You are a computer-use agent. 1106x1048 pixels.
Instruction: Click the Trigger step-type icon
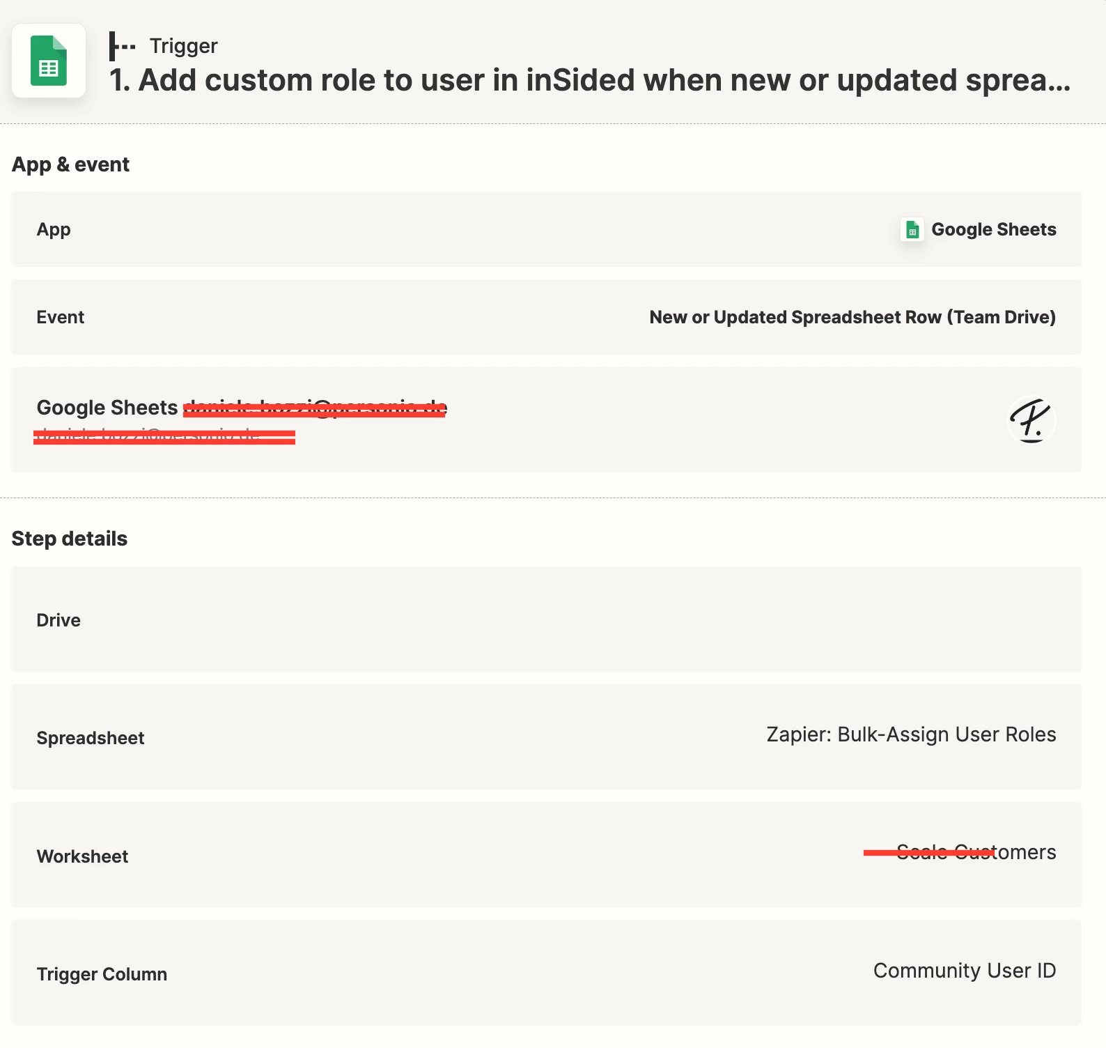122,46
